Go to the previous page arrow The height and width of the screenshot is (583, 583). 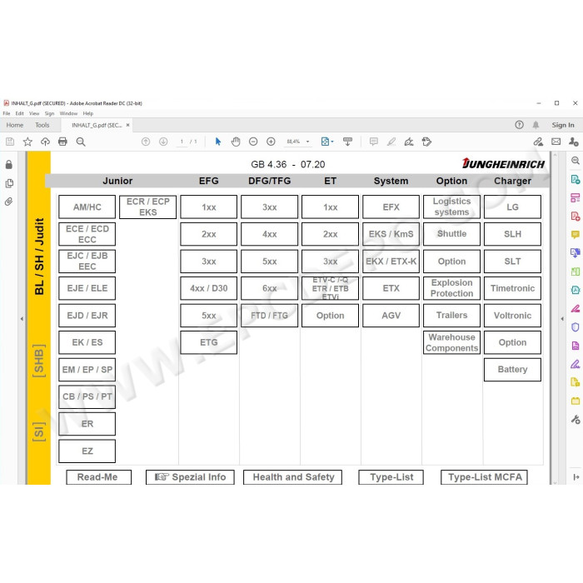[x=146, y=142]
